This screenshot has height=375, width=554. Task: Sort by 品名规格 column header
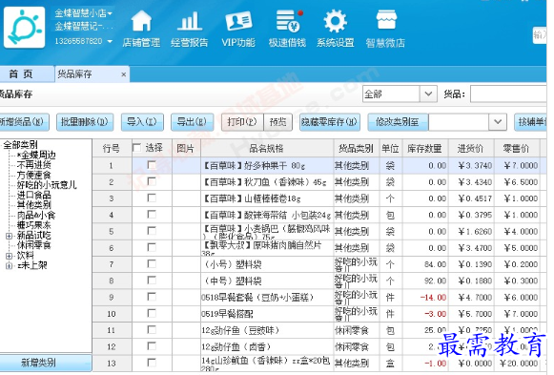[x=267, y=149]
